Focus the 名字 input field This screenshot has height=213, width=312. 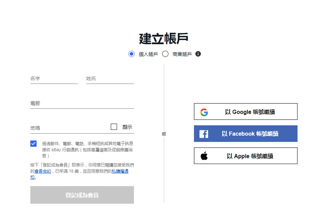point(54,79)
